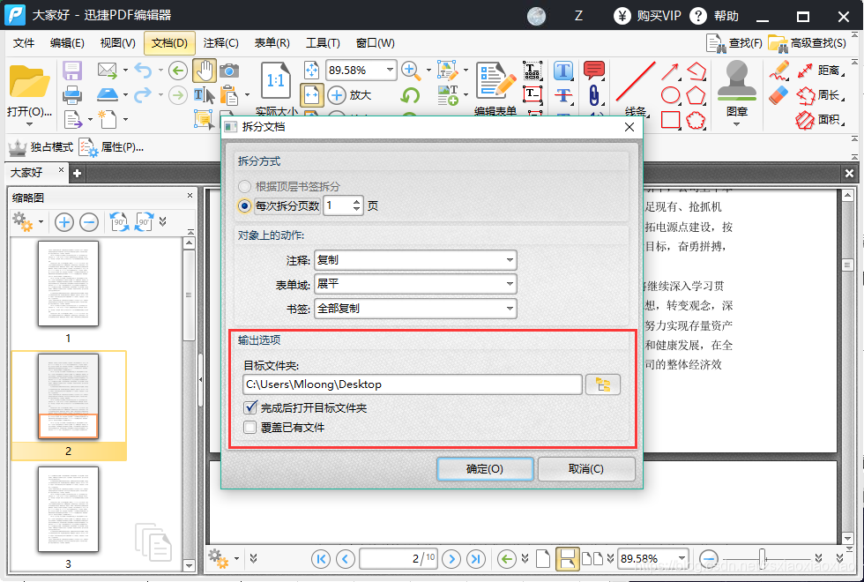Open the 表单域 dropdown showing 展平
864x582 pixels.
click(x=415, y=284)
